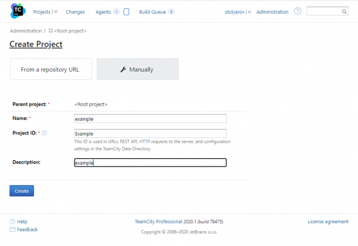Open the Agents page
The height and width of the screenshot is (246, 358).
point(103,11)
